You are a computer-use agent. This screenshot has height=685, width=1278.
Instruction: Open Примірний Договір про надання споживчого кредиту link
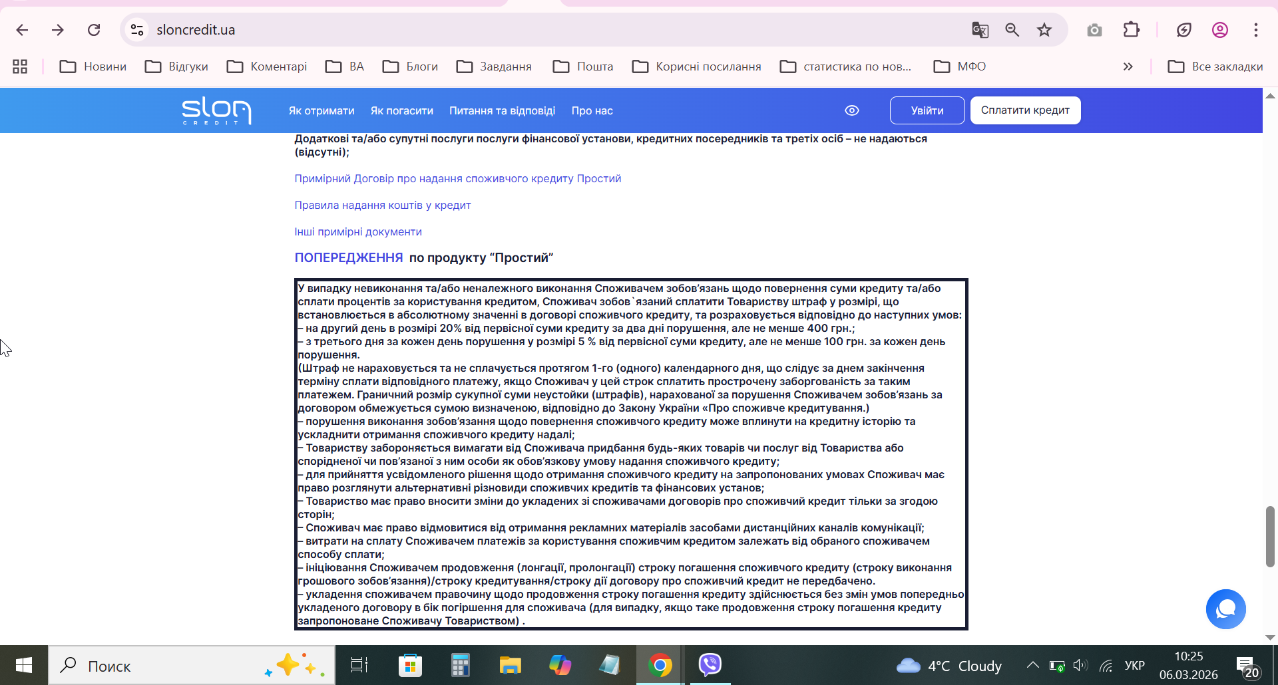coord(457,179)
